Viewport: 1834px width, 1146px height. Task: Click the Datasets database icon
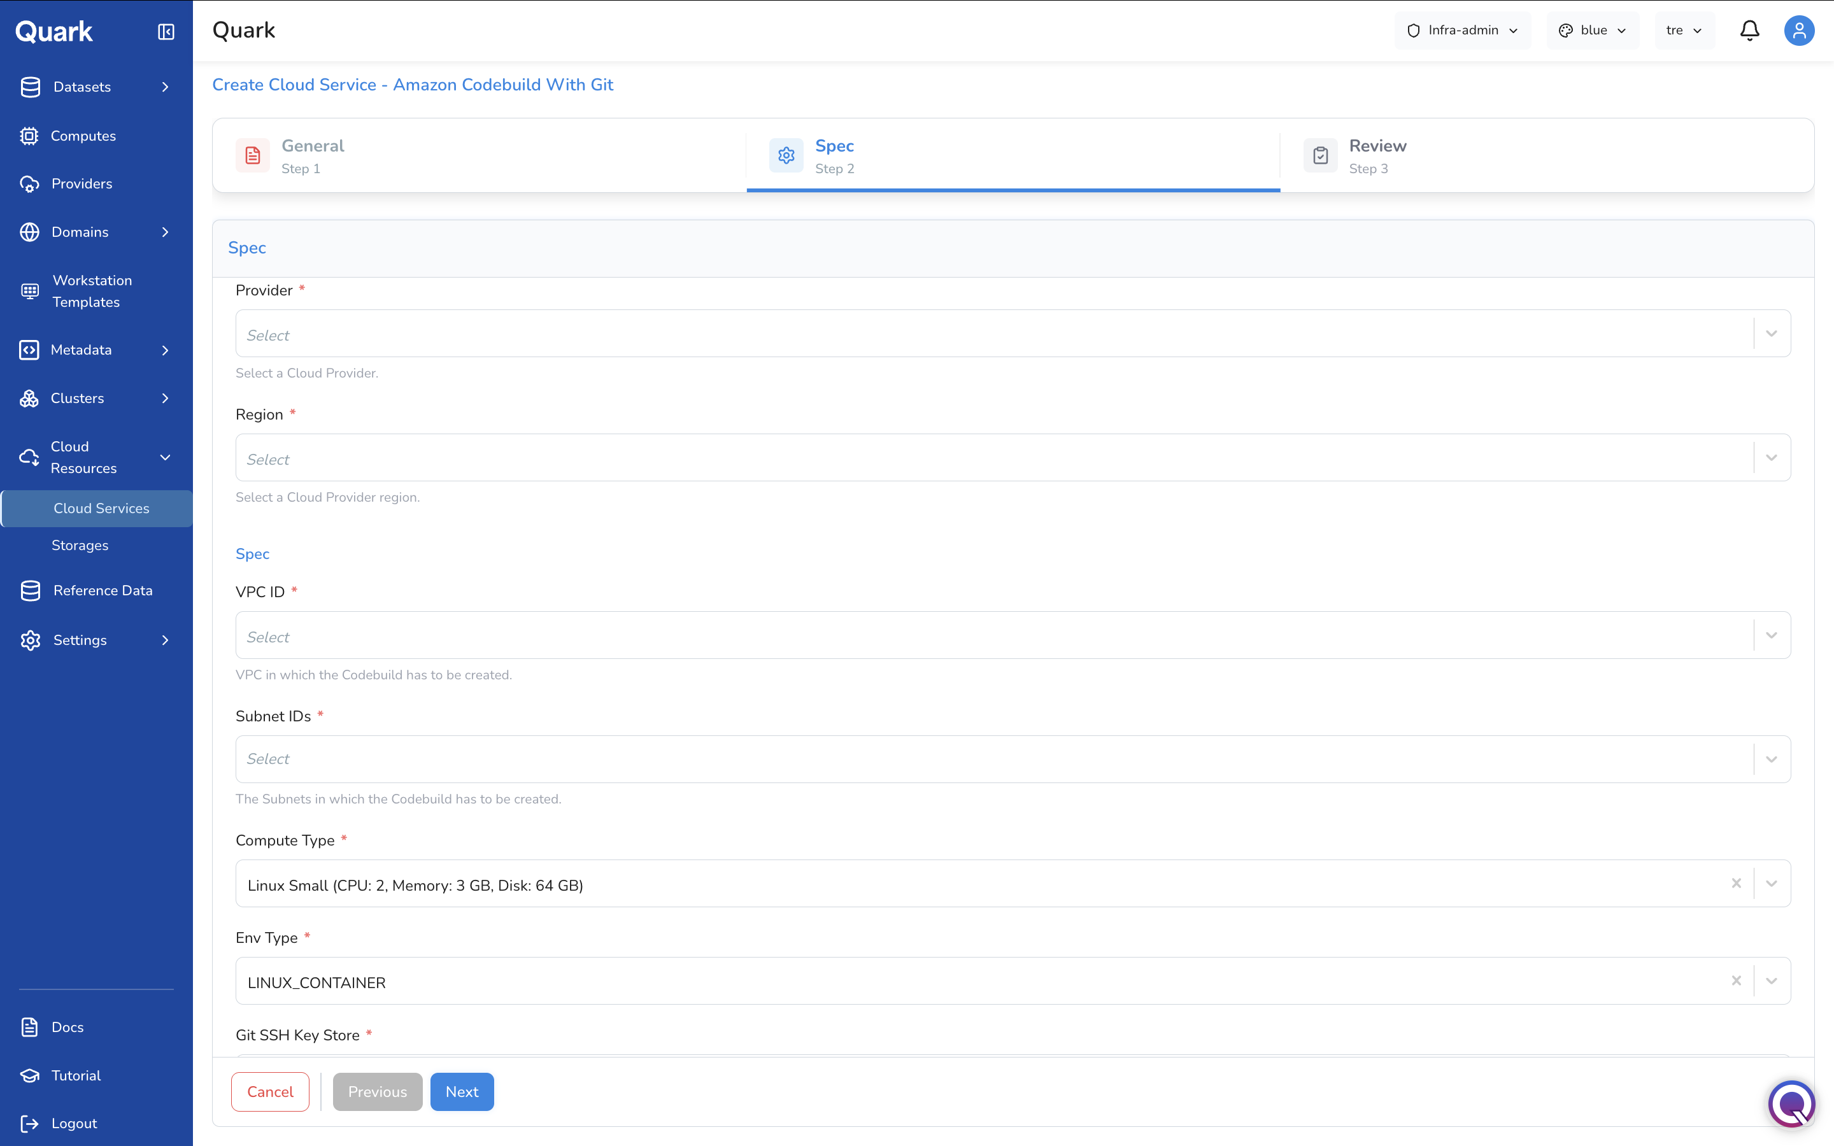31,87
